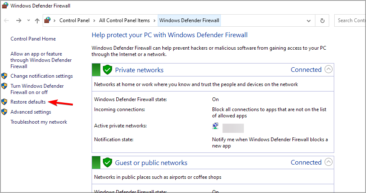
Task: Click the active private network icon
Action: 215,126
